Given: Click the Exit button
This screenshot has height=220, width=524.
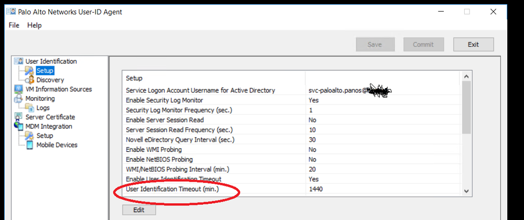Looking at the screenshot, I should click(473, 45).
